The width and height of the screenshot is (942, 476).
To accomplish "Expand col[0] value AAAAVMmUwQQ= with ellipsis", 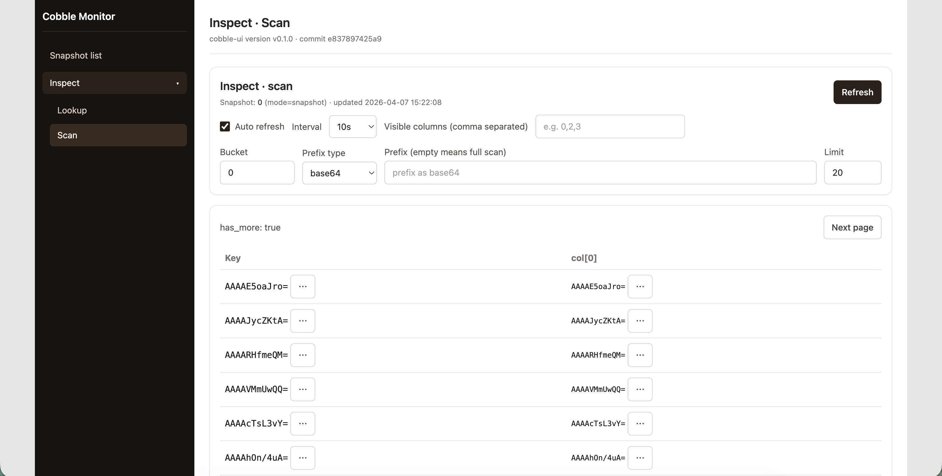I will click(640, 389).
